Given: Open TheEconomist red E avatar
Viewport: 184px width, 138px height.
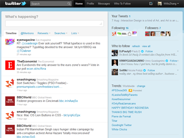Looking at the screenshot, I should tap(10, 65).
